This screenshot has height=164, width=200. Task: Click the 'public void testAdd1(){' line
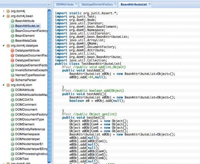(x=84, y=94)
